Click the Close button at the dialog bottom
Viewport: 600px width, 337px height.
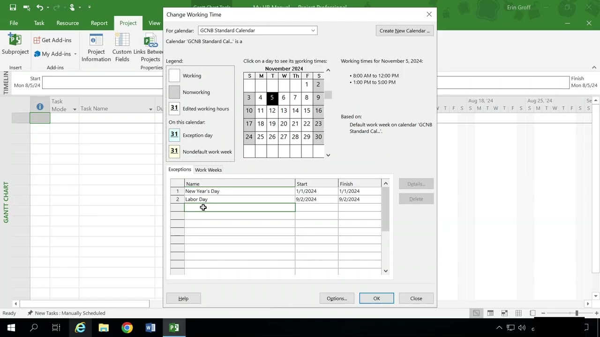click(416, 299)
